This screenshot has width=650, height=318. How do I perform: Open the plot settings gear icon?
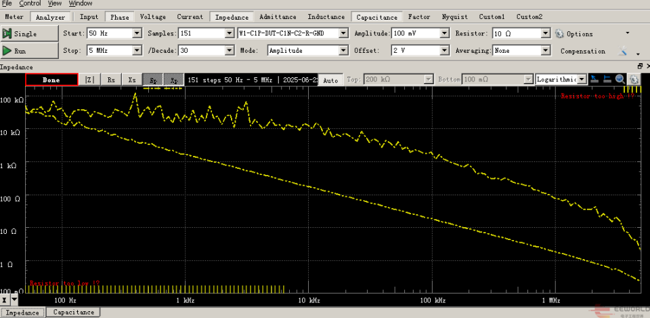(x=633, y=79)
